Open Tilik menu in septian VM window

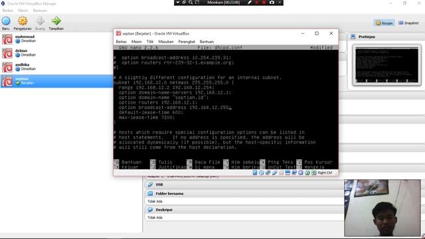150,41
